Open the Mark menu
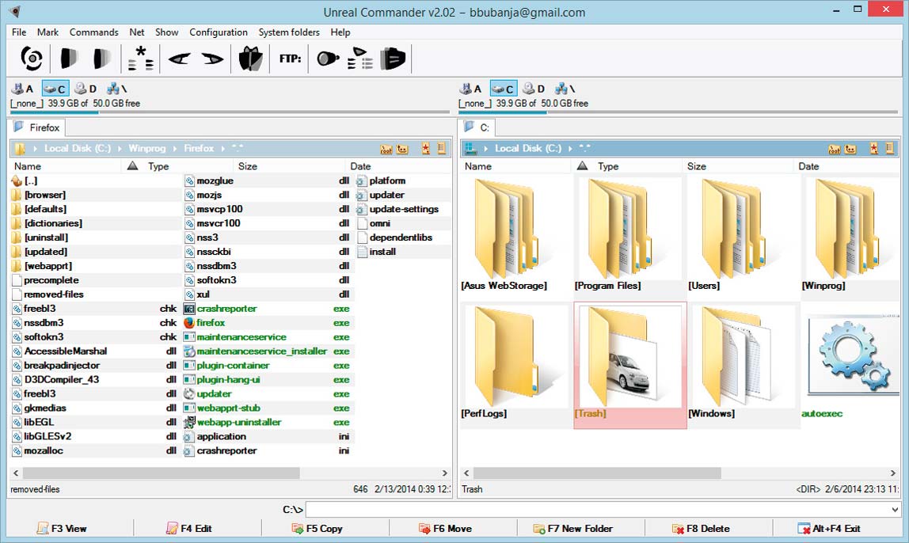The image size is (909, 543). (48, 32)
